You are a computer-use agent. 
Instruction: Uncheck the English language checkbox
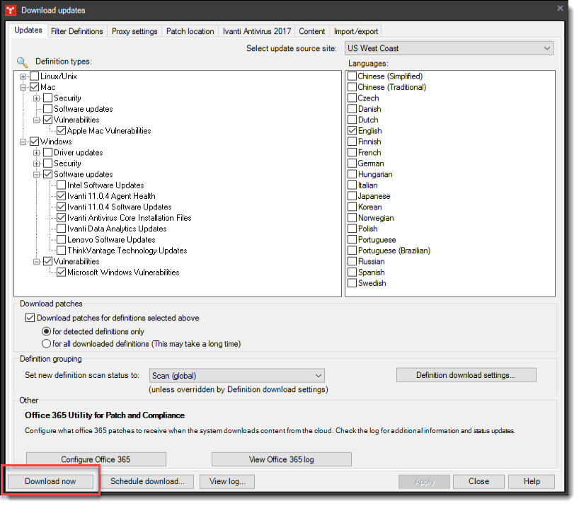point(352,130)
